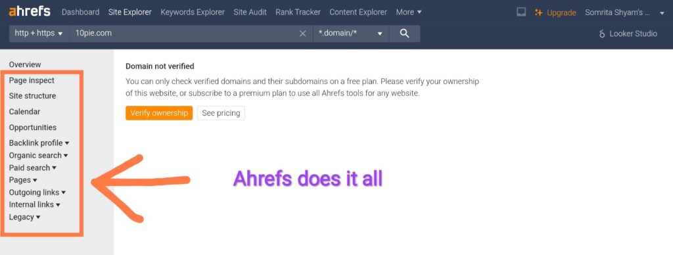Viewport: 673px width, 255px height.
Task: Open the inbox notifications icon
Action: [x=521, y=12]
